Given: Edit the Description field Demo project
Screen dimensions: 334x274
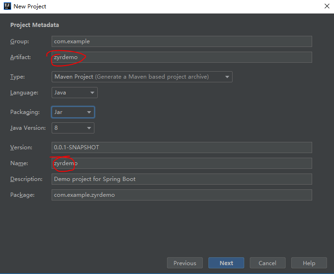Looking at the screenshot, I should pyautogui.click(x=182, y=179).
